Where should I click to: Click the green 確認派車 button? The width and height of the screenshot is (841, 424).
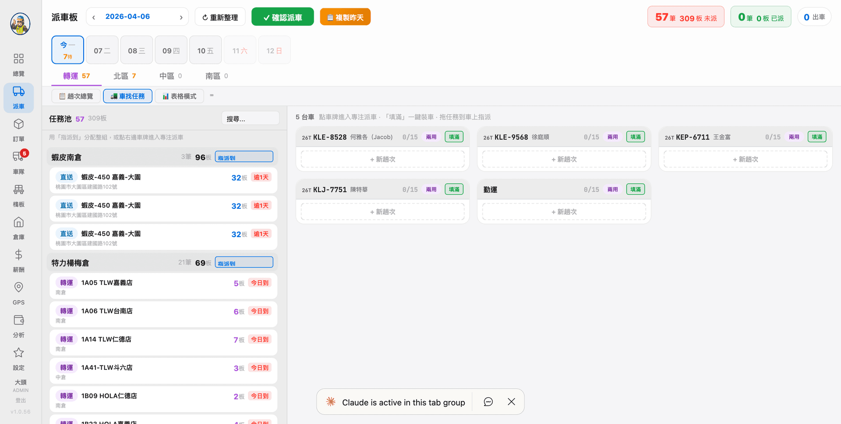283,17
